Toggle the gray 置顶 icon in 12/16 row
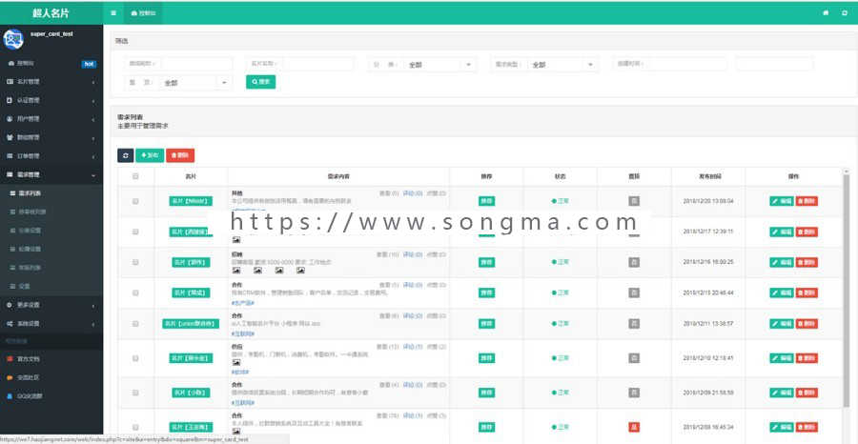The image size is (858, 444). tap(634, 262)
